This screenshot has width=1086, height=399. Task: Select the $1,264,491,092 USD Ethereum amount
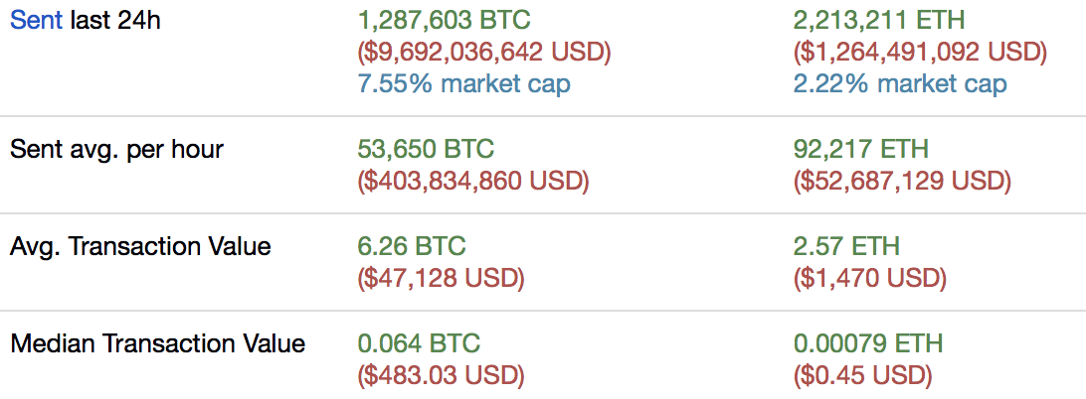920,52
